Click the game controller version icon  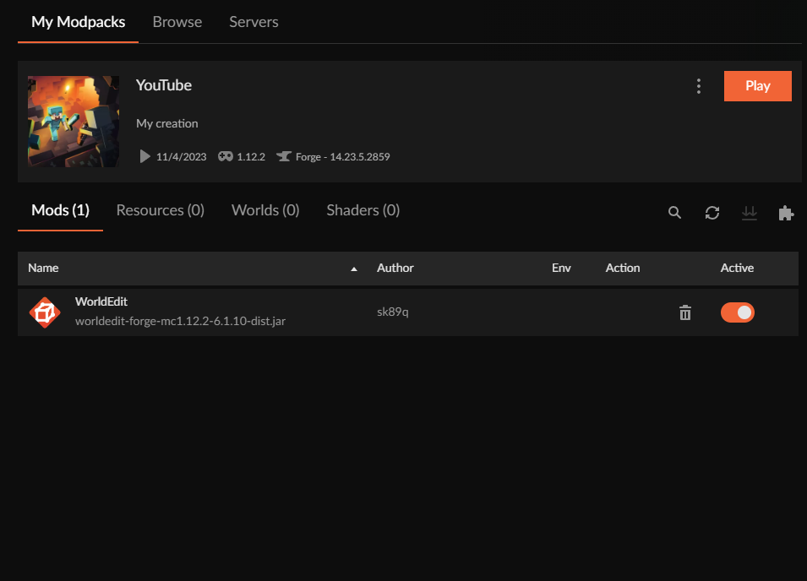225,156
